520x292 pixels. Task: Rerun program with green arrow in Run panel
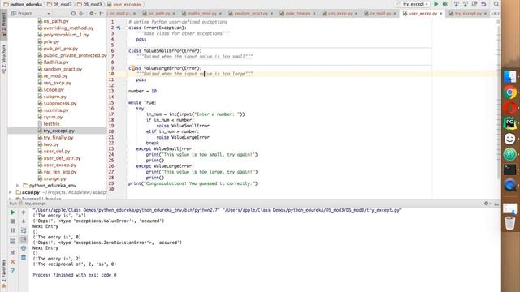point(13,213)
